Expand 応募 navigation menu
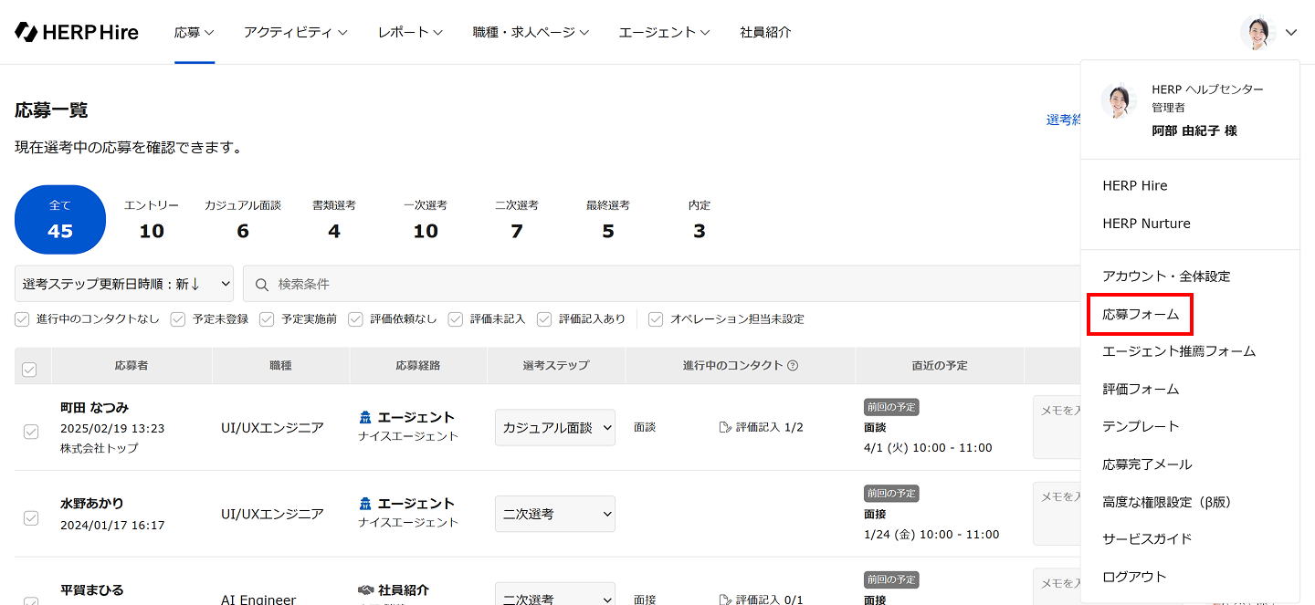The height and width of the screenshot is (605, 1315). (195, 32)
